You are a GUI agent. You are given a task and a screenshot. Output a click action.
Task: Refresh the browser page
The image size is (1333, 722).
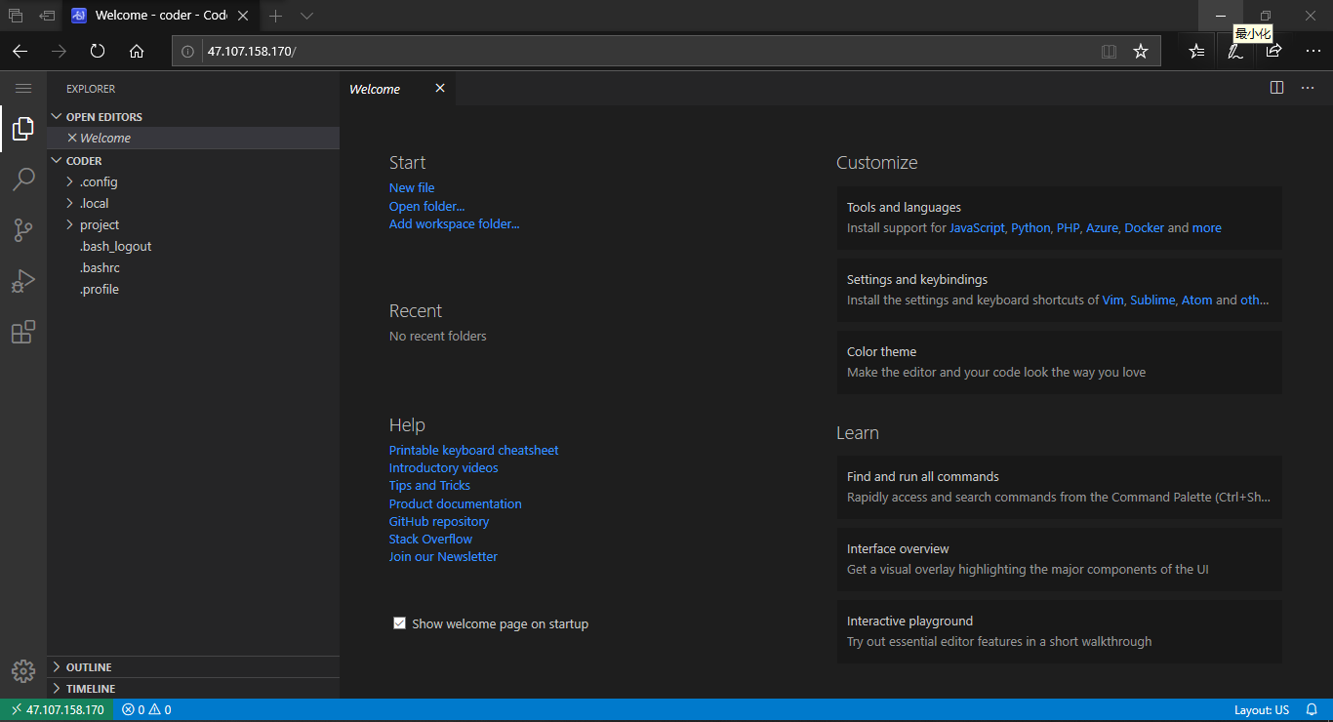point(98,51)
